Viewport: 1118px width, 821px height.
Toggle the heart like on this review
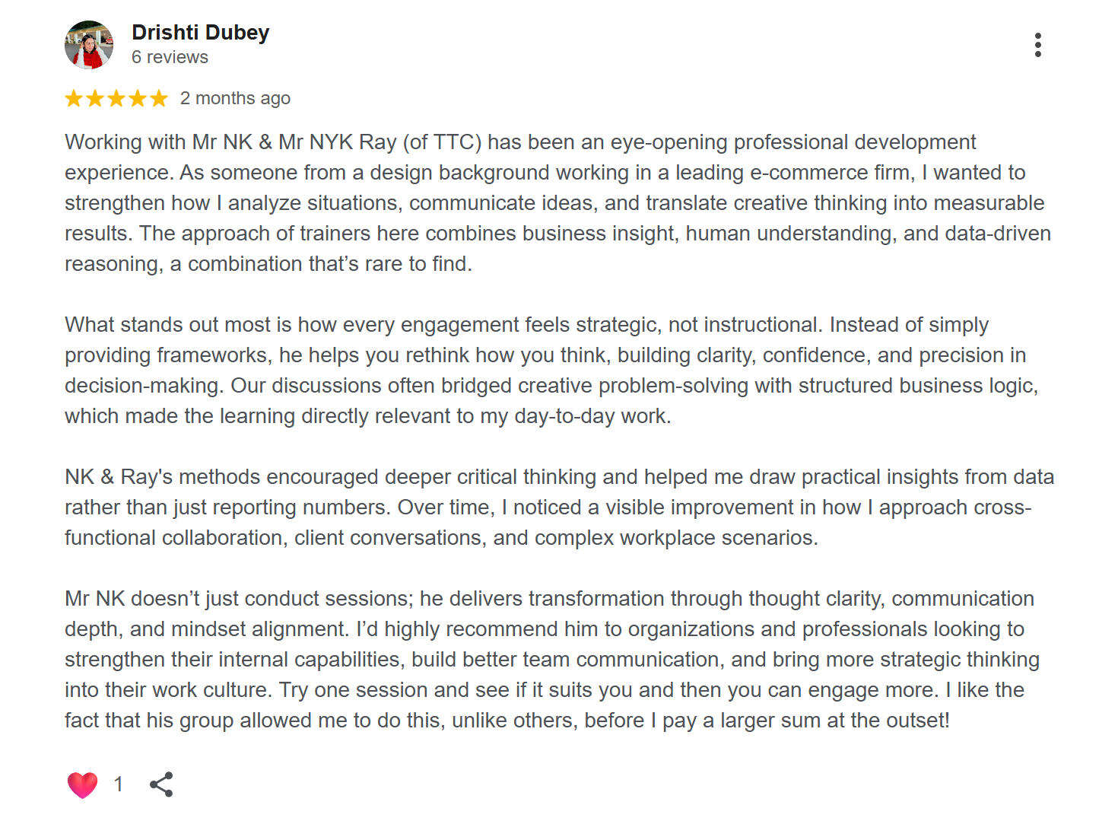coord(82,784)
